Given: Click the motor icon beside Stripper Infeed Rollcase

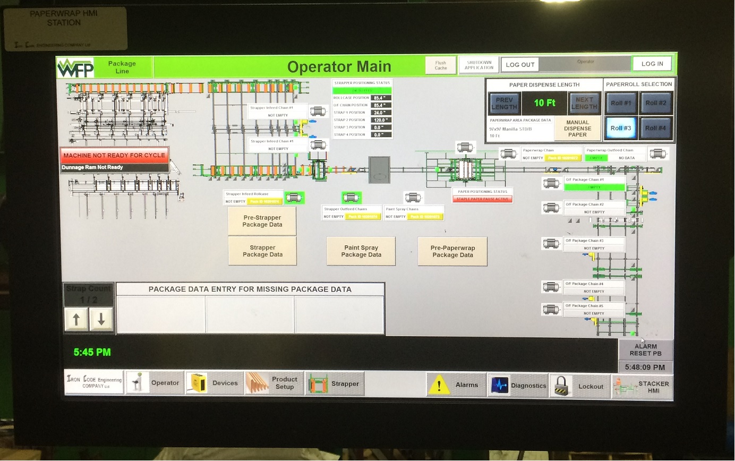Looking at the screenshot, I should pyautogui.click(x=294, y=198).
